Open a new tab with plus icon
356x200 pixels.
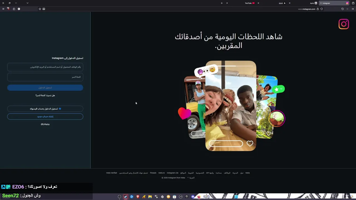coord(222,3)
